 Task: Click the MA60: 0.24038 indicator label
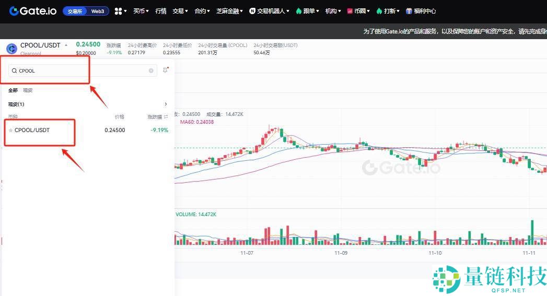(197, 122)
